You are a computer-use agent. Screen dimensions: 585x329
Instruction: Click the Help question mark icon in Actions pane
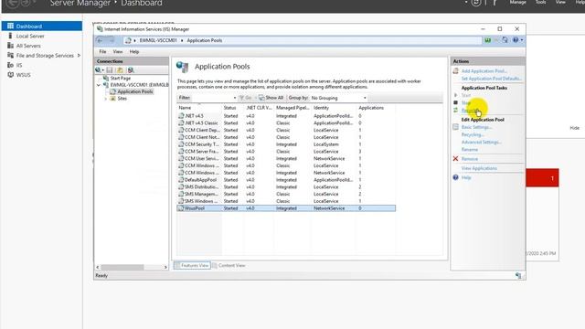pyautogui.click(x=455, y=177)
